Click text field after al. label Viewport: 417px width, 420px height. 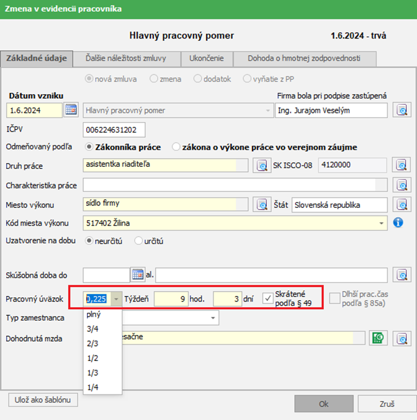(x=271, y=275)
